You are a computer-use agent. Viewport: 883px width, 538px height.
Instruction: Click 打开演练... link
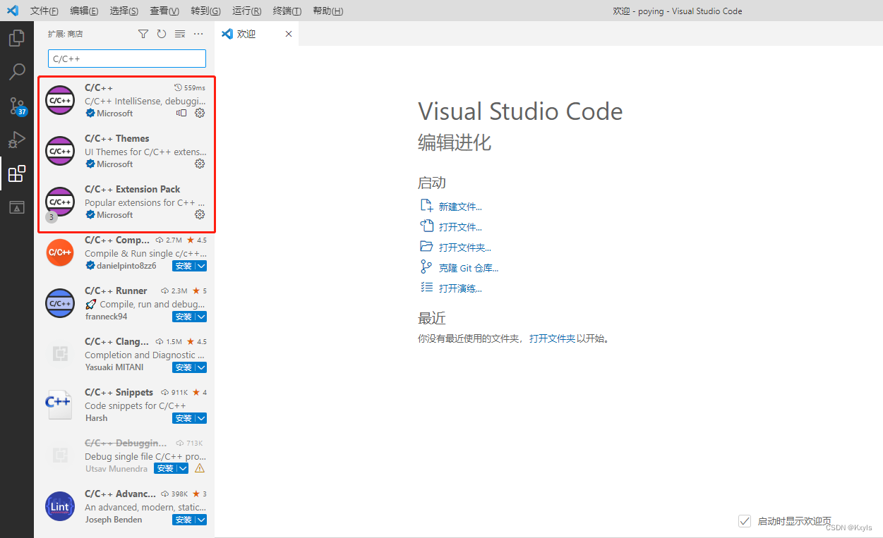click(460, 288)
